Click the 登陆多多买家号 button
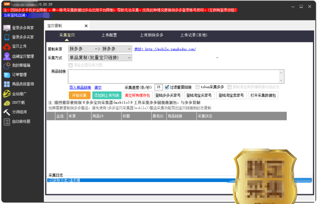This screenshot has width=317, height=204. 168,95
